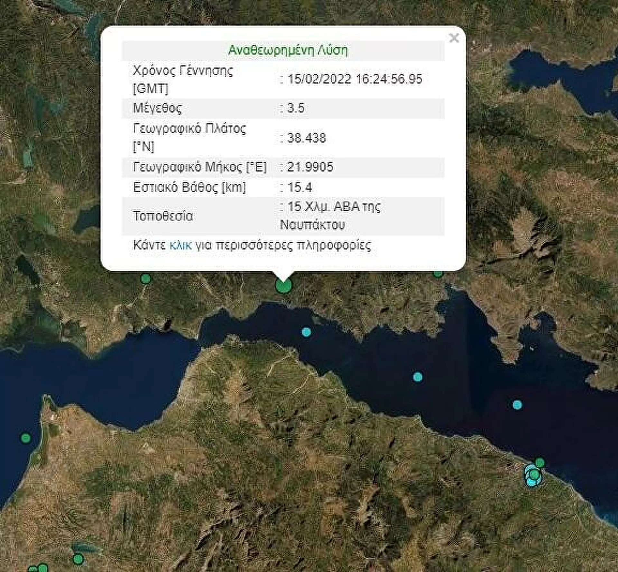Screen dimensions: 618x572
Task: Click the Αναθεωρημένη Λύση popup header
Action: pyautogui.click(x=288, y=51)
